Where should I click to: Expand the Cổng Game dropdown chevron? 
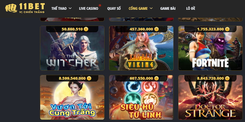151,8
